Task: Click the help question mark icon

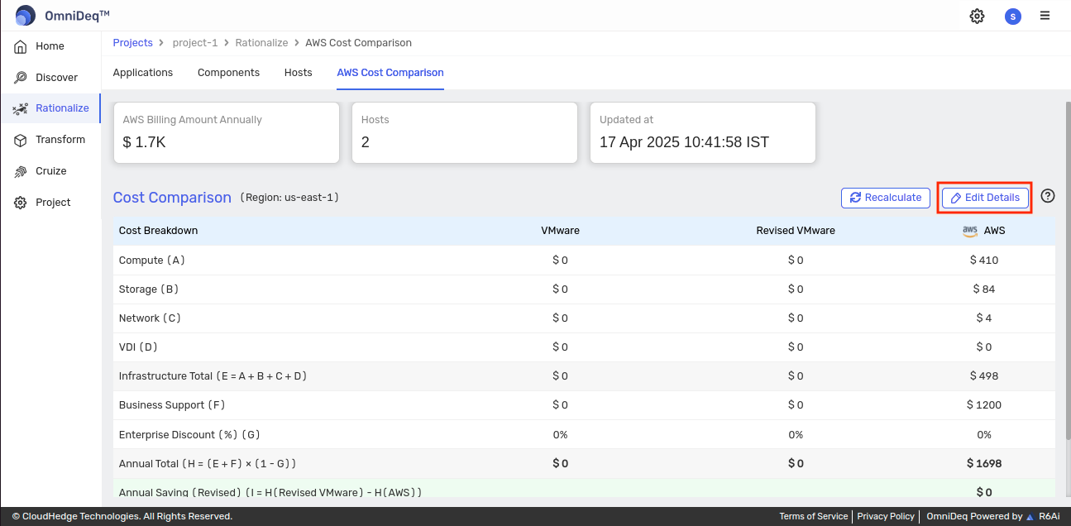Action: tap(1048, 196)
